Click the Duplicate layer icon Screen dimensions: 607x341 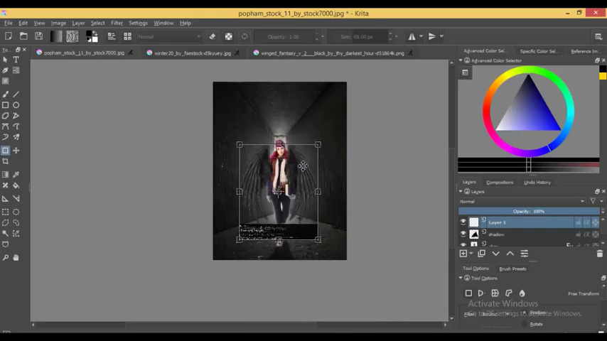481,254
